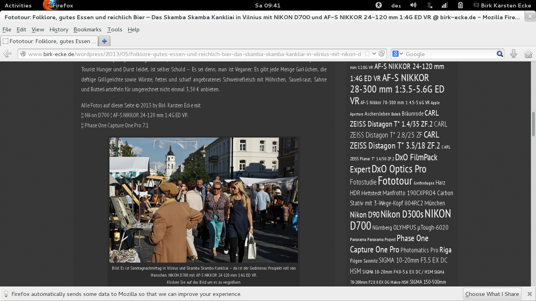Open the Edit menu

point(21,29)
